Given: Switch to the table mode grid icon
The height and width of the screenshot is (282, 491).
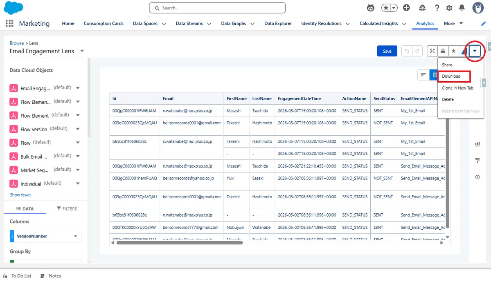Looking at the screenshot, I should pyautogui.click(x=434, y=75).
